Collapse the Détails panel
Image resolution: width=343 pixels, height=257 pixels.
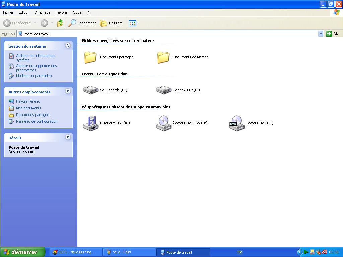pyautogui.click(x=68, y=138)
